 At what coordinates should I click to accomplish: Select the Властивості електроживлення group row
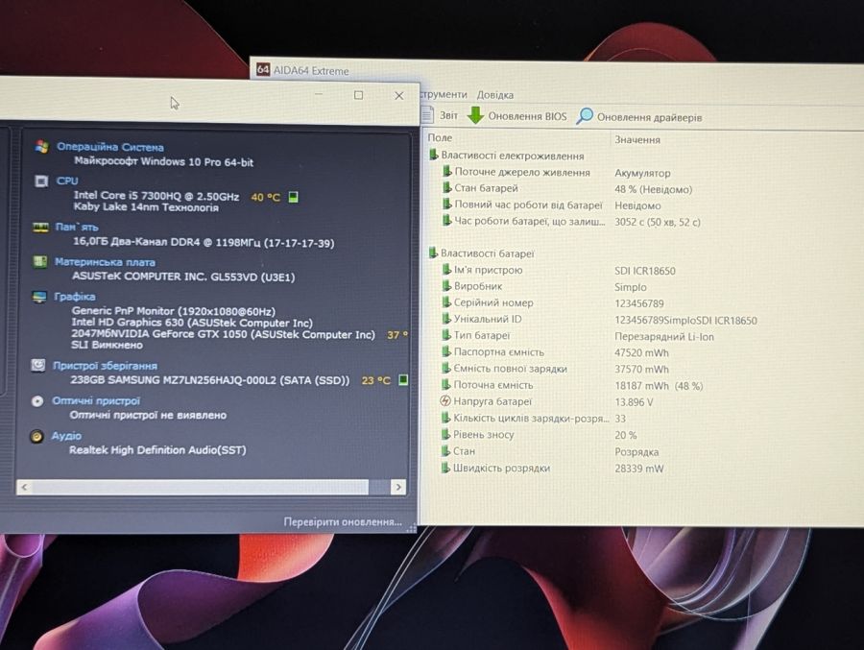click(x=506, y=156)
